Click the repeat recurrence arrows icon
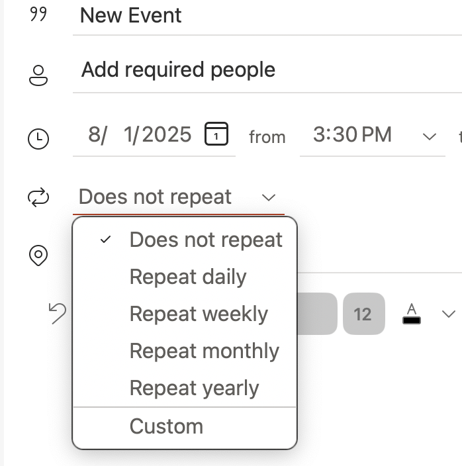Image resolution: width=462 pixels, height=466 pixels. pos(38,197)
